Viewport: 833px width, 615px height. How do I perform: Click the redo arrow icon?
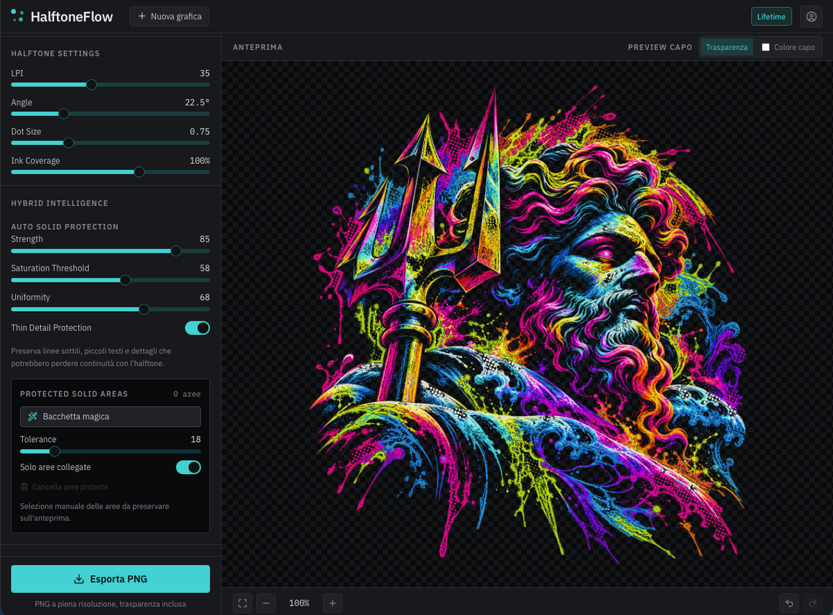(x=812, y=603)
